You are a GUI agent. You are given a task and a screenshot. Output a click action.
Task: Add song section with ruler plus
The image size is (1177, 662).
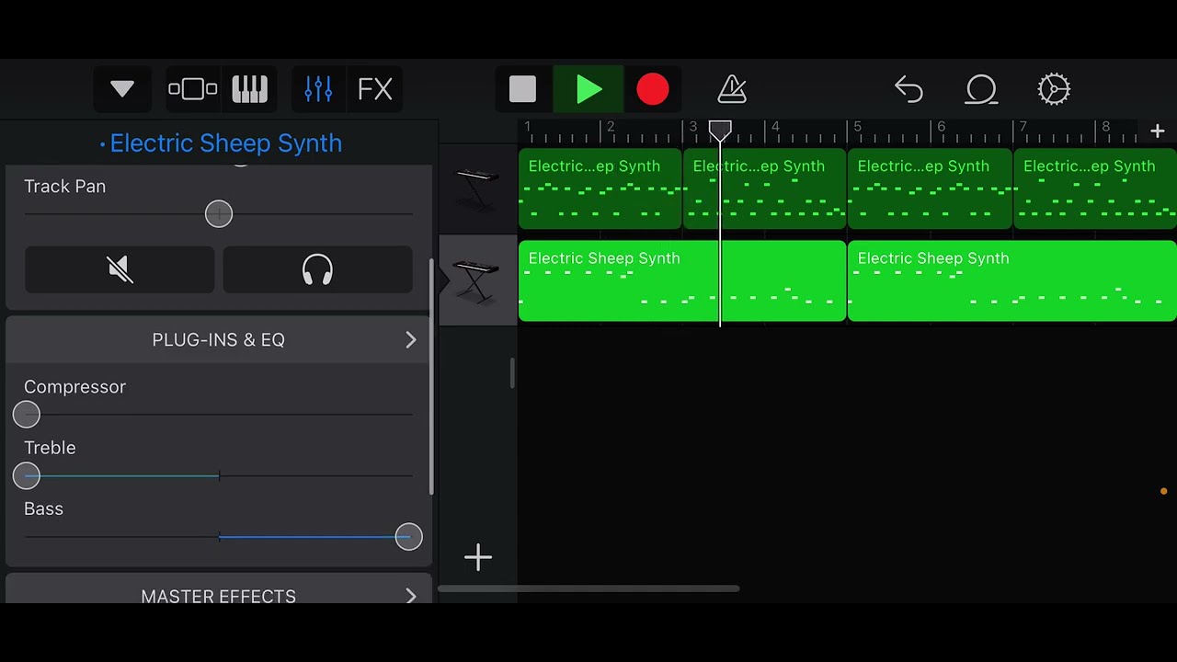coord(1157,131)
